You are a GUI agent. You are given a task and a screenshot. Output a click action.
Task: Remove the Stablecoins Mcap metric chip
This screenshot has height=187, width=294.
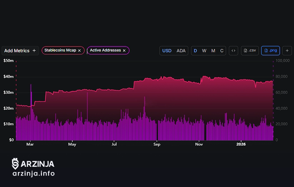[x=79, y=51]
